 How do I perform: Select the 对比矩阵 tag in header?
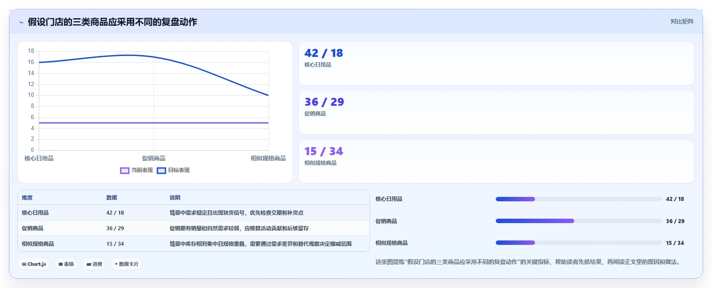click(682, 21)
